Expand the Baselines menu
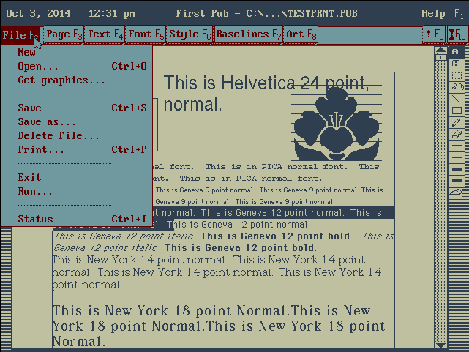Image resolution: width=469 pixels, height=352 pixels. tap(248, 34)
